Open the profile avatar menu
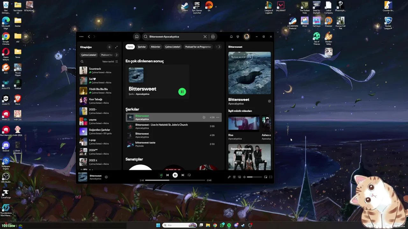 (247, 37)
